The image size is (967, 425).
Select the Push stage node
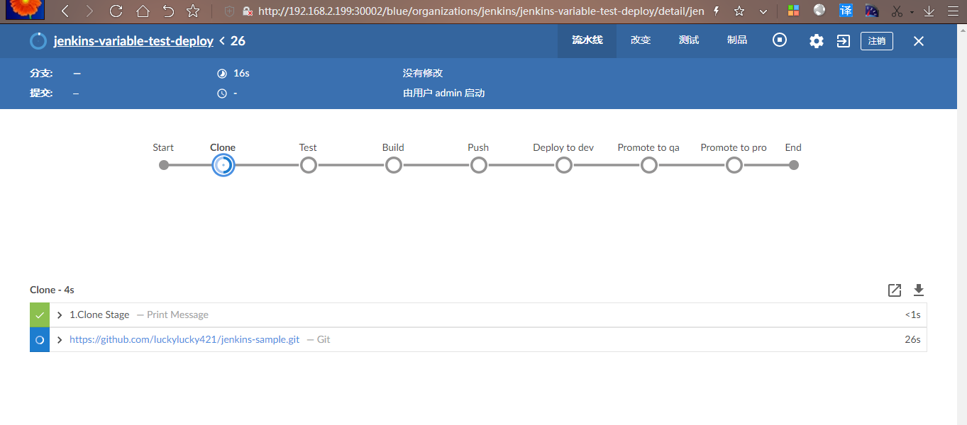pos(478,165)
